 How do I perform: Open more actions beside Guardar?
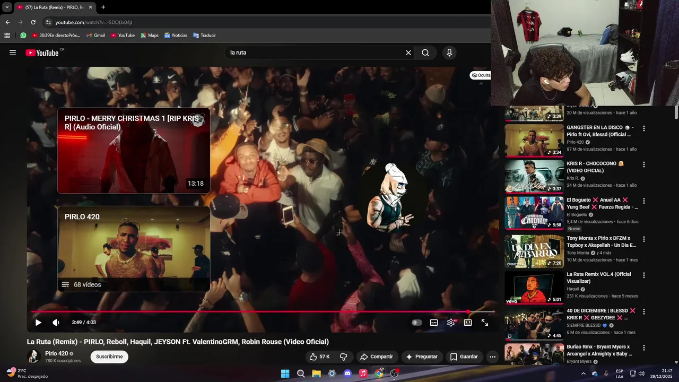(492, 357)
